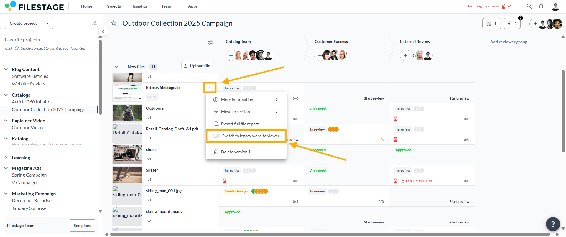Image resolution: width=566 pixels, height=237 pixels.
Task: Toggle Switch to legacy website viewer
Action: 217,136
